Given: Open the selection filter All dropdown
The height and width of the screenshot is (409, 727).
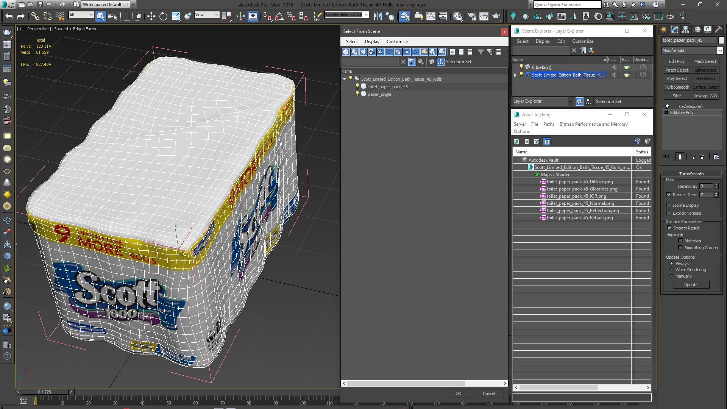Looking at the screenshot, I should click(81, 15).
